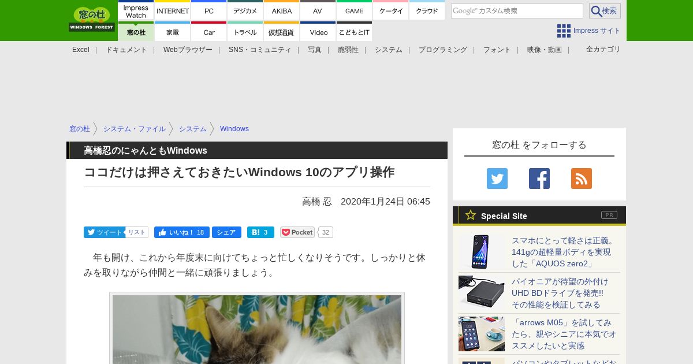Click the 窓の杜 Windows Forest logo
This screenshot has height=364, width=693.
[x=92, y=19]
